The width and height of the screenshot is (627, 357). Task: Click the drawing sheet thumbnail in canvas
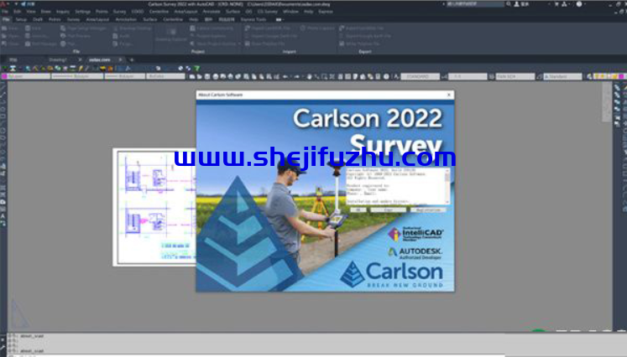(154, 207)
